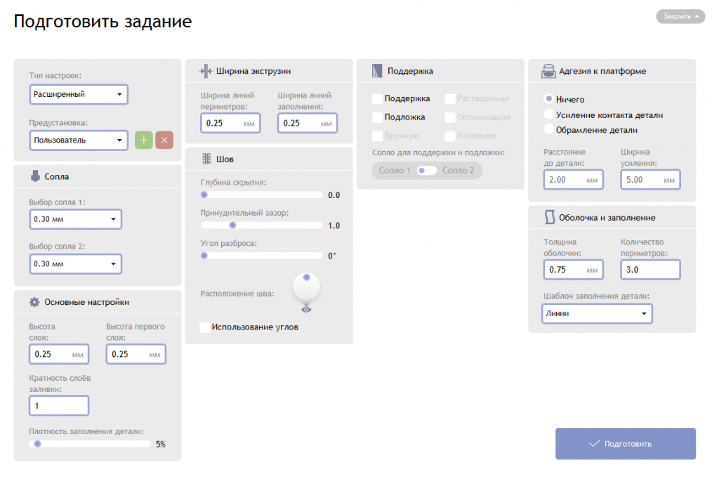Viewport: 719px width, 477px height.
Task: Select the Обрамление детали radio option
Action: [x=549, y=129]
